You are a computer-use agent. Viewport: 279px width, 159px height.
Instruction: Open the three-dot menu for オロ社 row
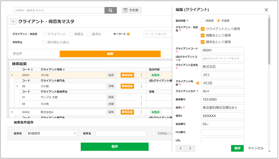(x=141, y=75)
